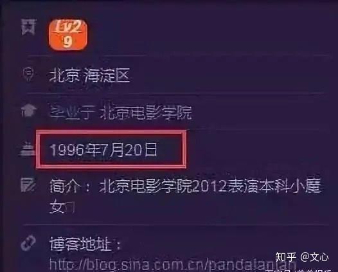Click the chain link icon
Viewport: 338px width, 272px height.
coord(28,243)
